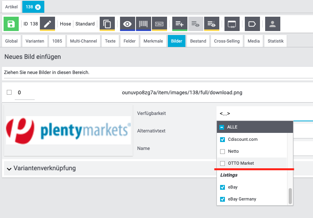Click the pencil edit icon
This screenshot has width=313, height=218.
(47, 24)
